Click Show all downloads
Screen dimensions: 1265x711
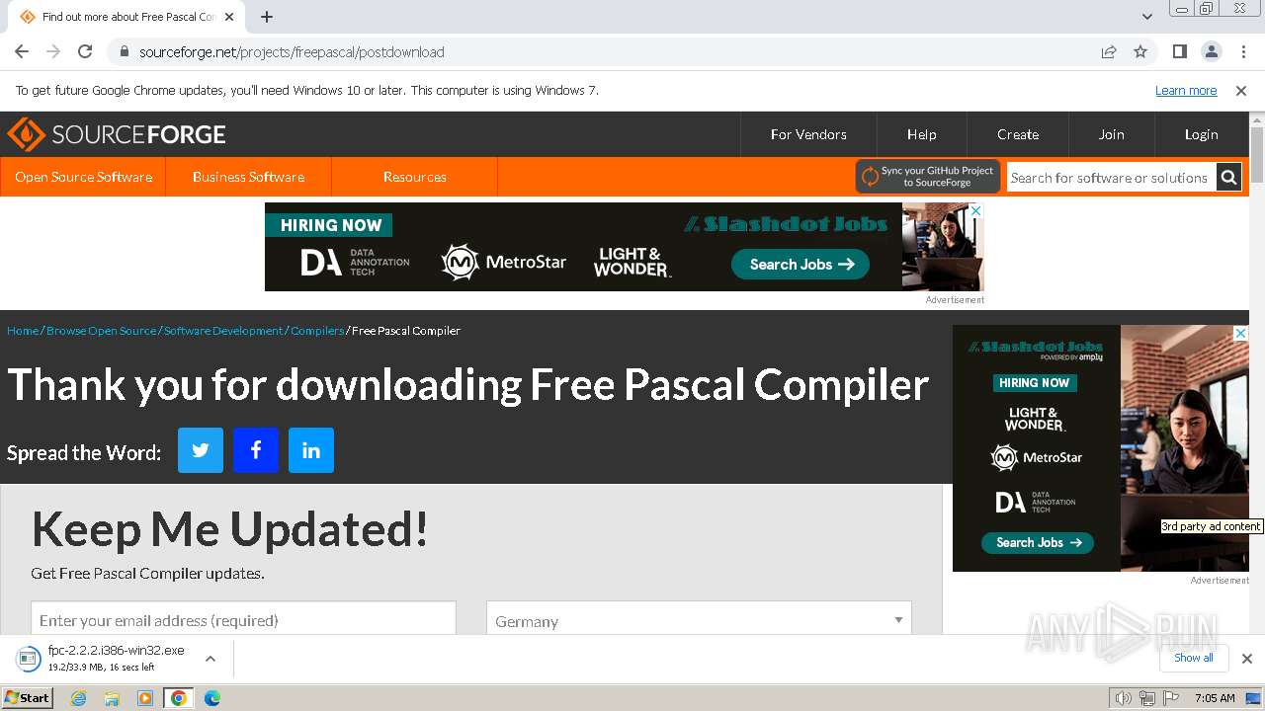(x=1194, y=658)
